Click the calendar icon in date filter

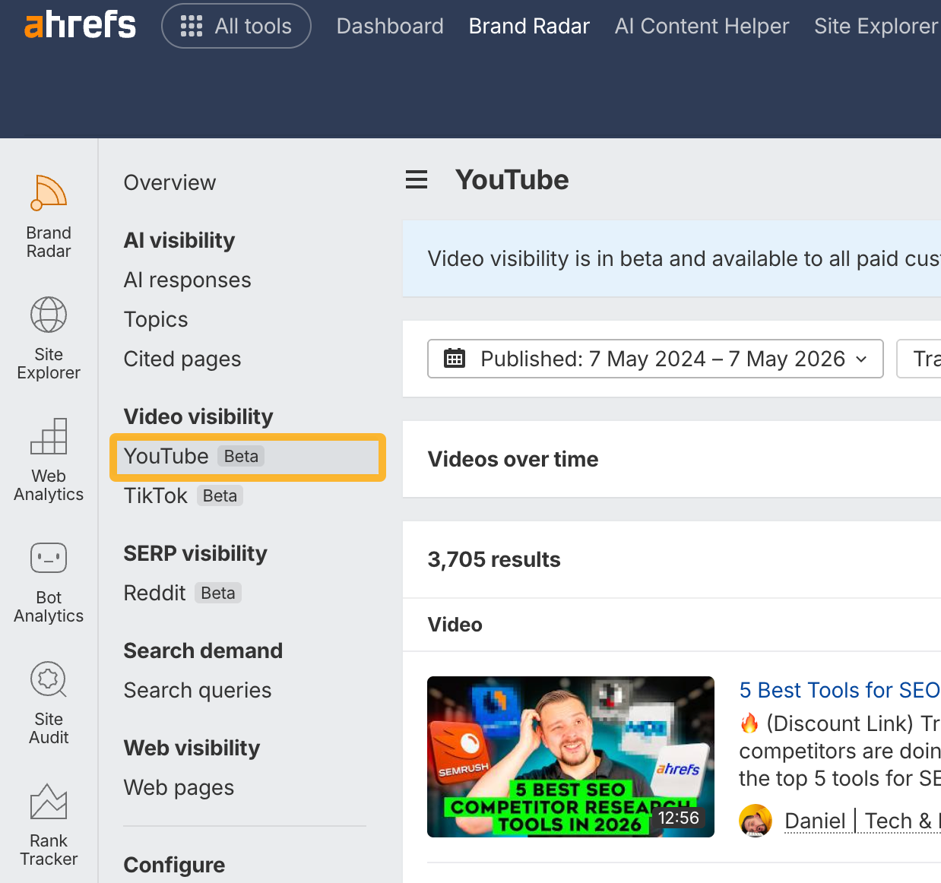[455, 359]
